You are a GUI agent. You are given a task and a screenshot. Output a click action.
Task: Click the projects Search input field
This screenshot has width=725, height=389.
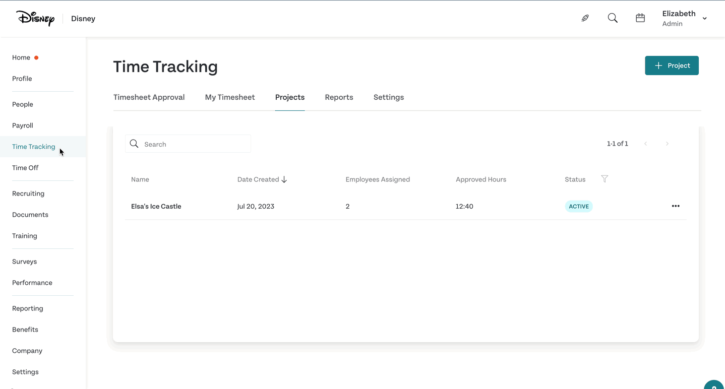tap(188, 144)
